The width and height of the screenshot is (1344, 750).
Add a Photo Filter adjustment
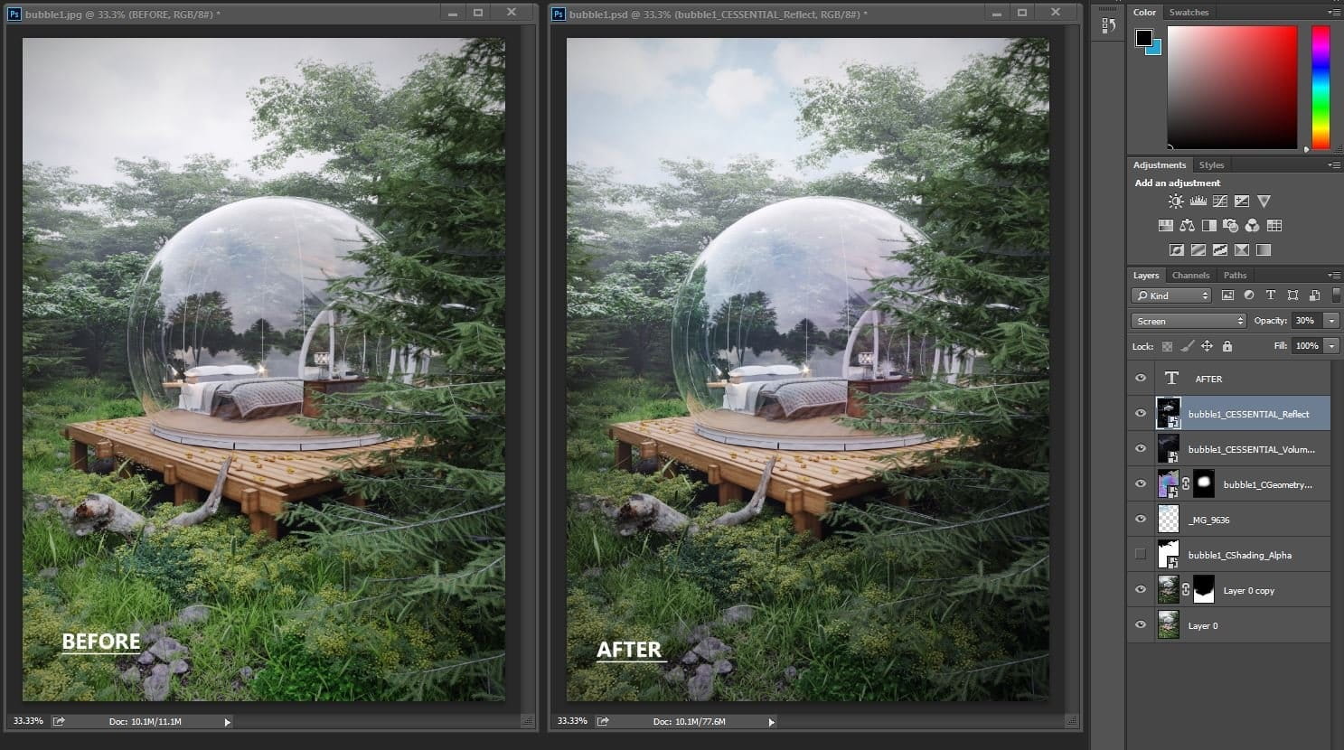tap(1231, 226)
